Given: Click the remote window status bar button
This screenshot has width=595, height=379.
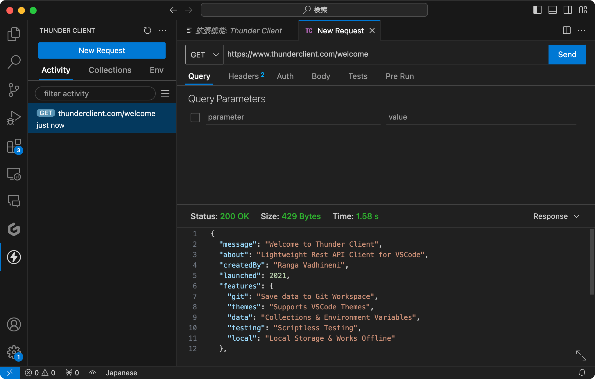Looking at the screenshot, I should (x=10, y=373).
